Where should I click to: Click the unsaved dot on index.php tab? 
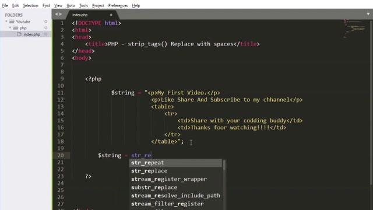(x=111, y=15)
